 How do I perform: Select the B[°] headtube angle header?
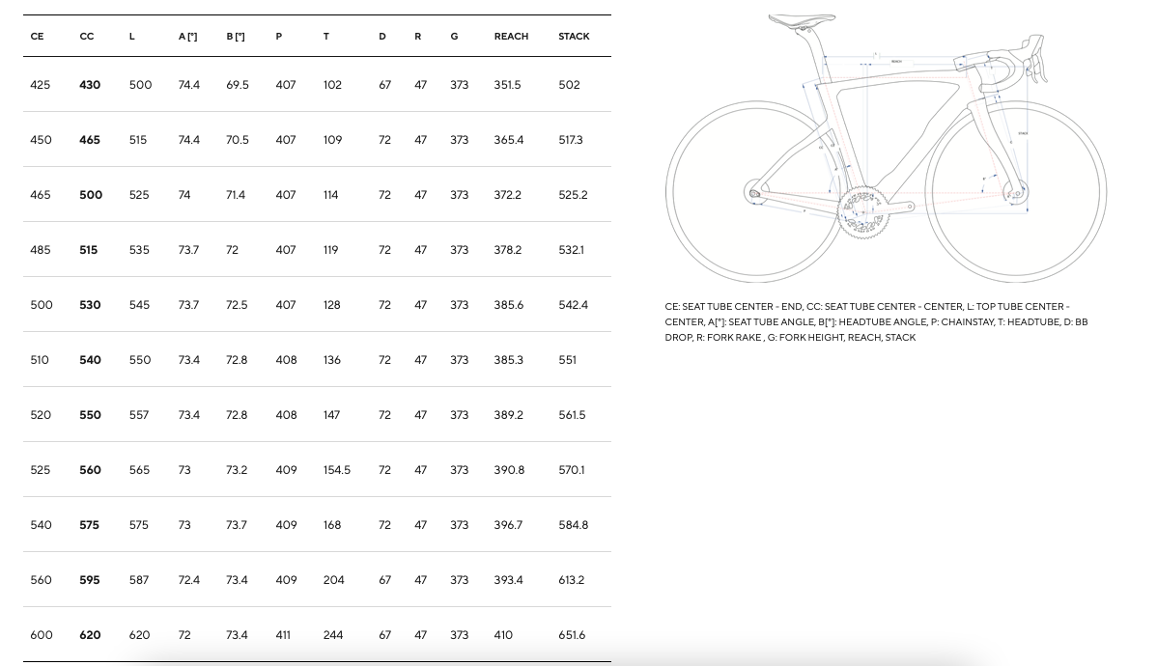(236, 37)
